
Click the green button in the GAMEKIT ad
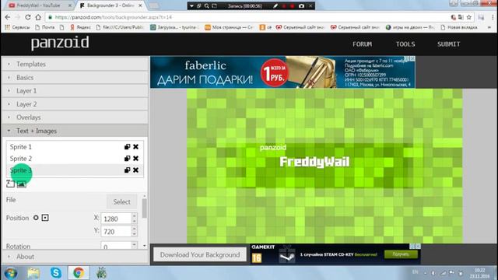[x=401, y=254]
